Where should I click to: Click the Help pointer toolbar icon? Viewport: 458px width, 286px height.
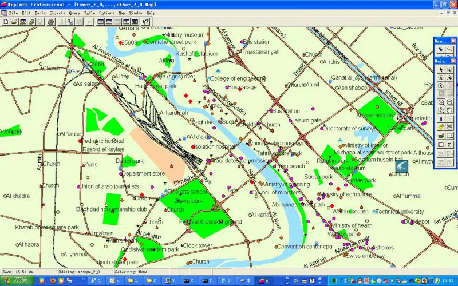pos(146,22)
